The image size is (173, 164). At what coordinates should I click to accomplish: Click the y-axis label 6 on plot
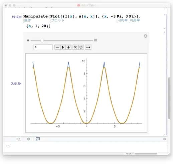[x=84, y=86]
